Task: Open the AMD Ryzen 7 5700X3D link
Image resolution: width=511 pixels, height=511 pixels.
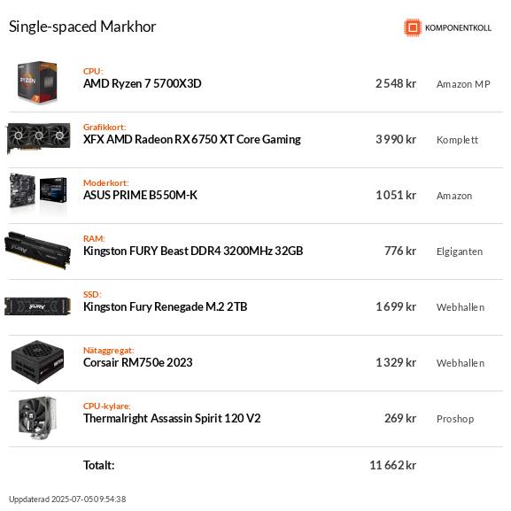Action: coord(142,84)
